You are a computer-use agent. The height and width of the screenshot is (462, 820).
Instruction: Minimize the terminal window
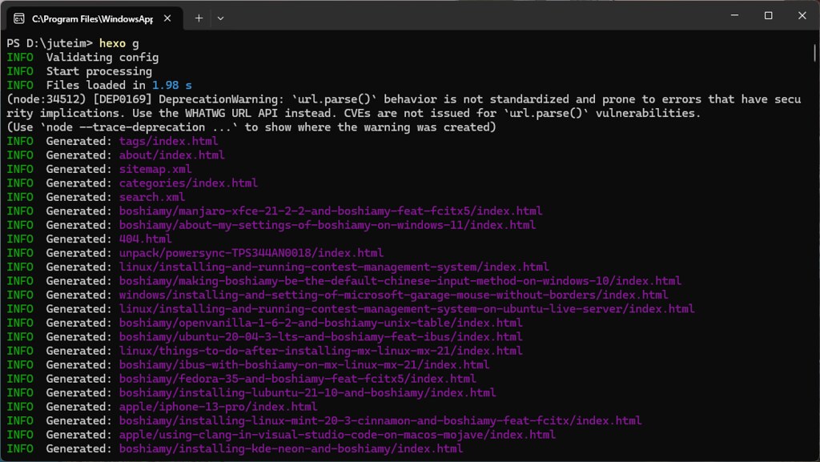pyautogui.click(x=735, y=16)
